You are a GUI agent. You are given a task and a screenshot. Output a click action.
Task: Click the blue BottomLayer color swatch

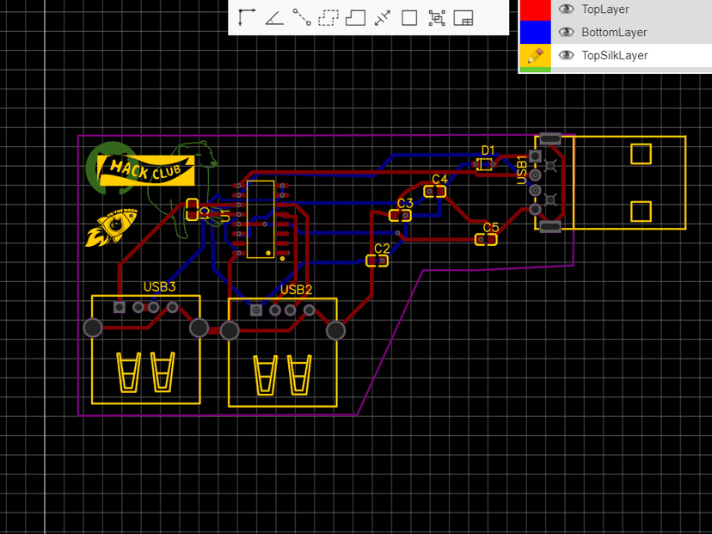[x=536, y=32]
